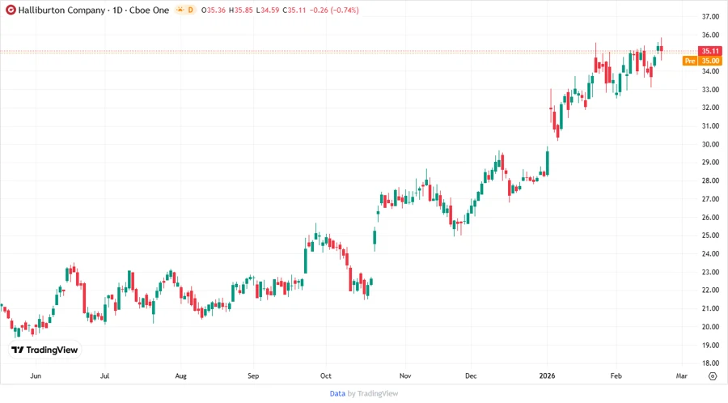Click the change value −0.26 (−0.74%)

pyautogui.click(x=334, y=10)
